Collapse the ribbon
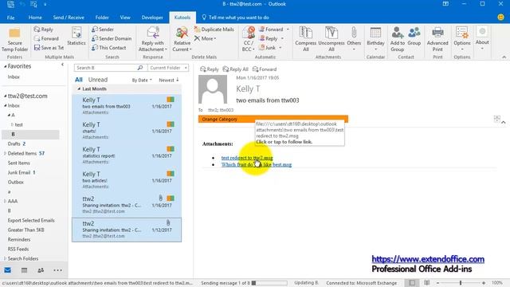510x287 pixels. 504,57
